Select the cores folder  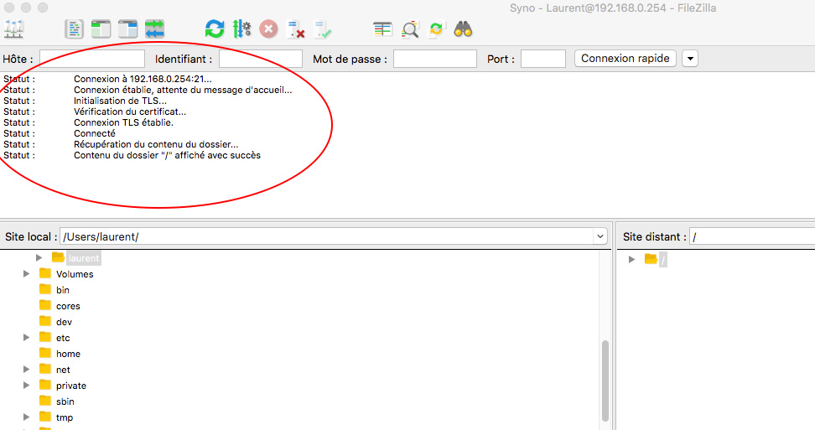(68, 307)
